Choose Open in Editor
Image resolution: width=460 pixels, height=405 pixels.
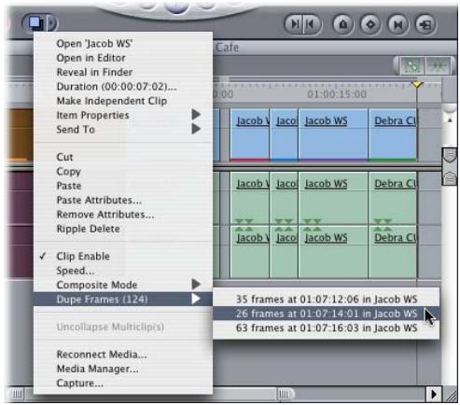pos(123,58)
